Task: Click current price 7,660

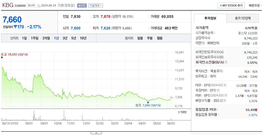Action: point(12,20)
